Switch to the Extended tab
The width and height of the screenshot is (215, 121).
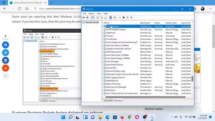point(108,100)
